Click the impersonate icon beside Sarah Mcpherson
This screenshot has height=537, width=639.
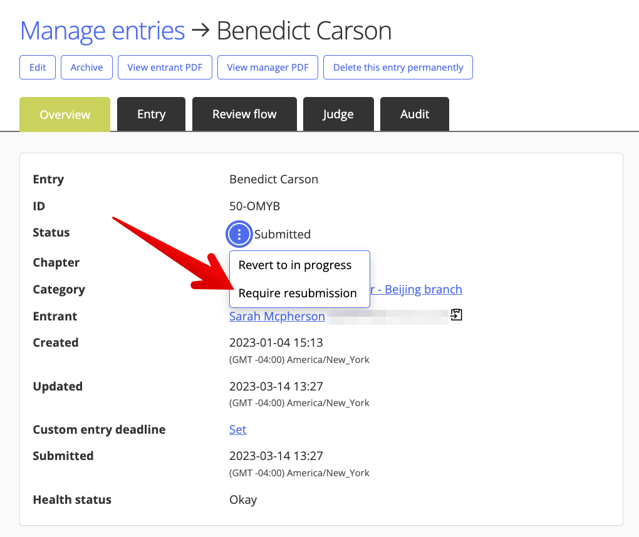457,314
